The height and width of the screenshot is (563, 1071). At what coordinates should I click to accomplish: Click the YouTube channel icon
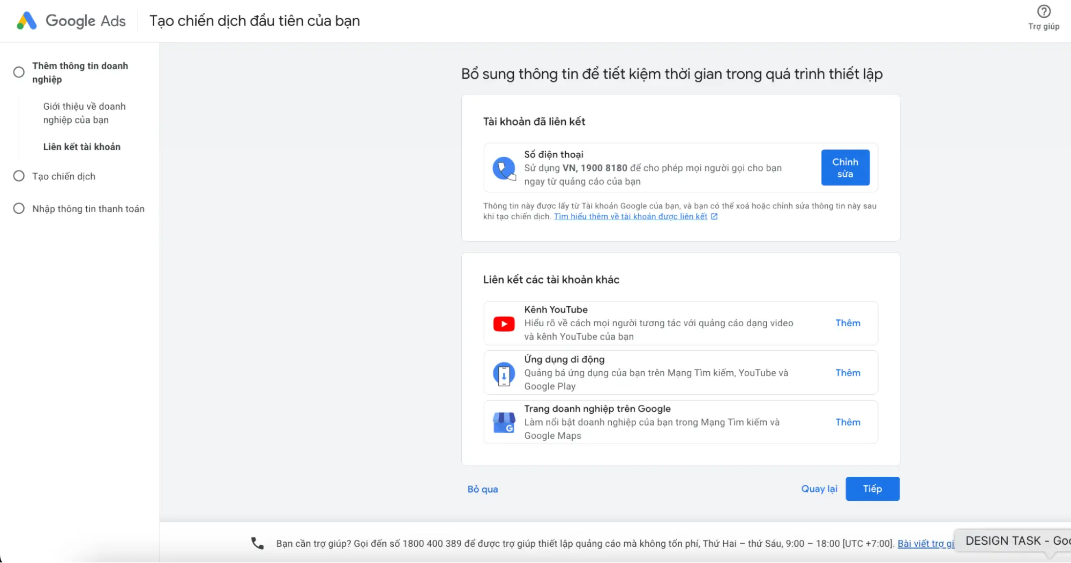504,324
